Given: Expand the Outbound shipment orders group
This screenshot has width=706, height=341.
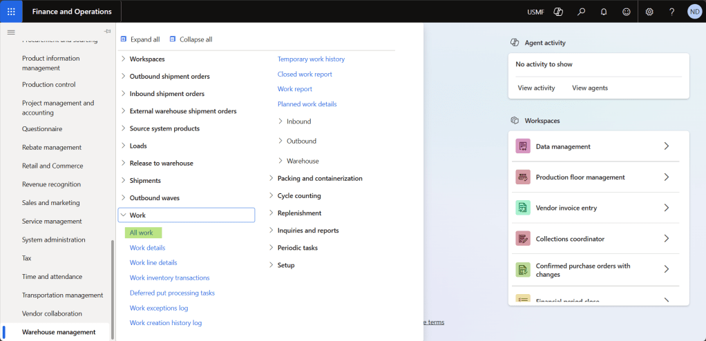Looking at the screenshot, I should coord(169,77).
